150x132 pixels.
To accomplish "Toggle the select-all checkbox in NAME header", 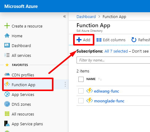I will click(81, 79).
